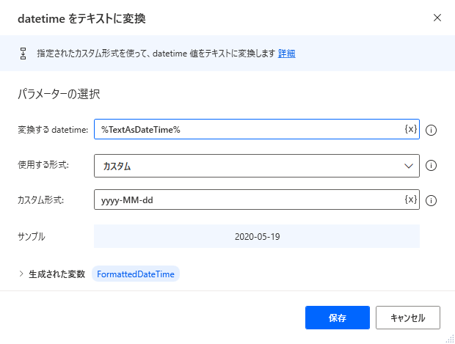Viewport: 455px width, 344px height.
Task: Click the action icon in the description banner
Action: [x=23, y=54]
